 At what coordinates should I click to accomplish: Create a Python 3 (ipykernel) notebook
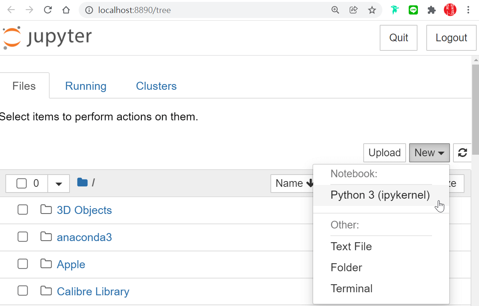380,195
